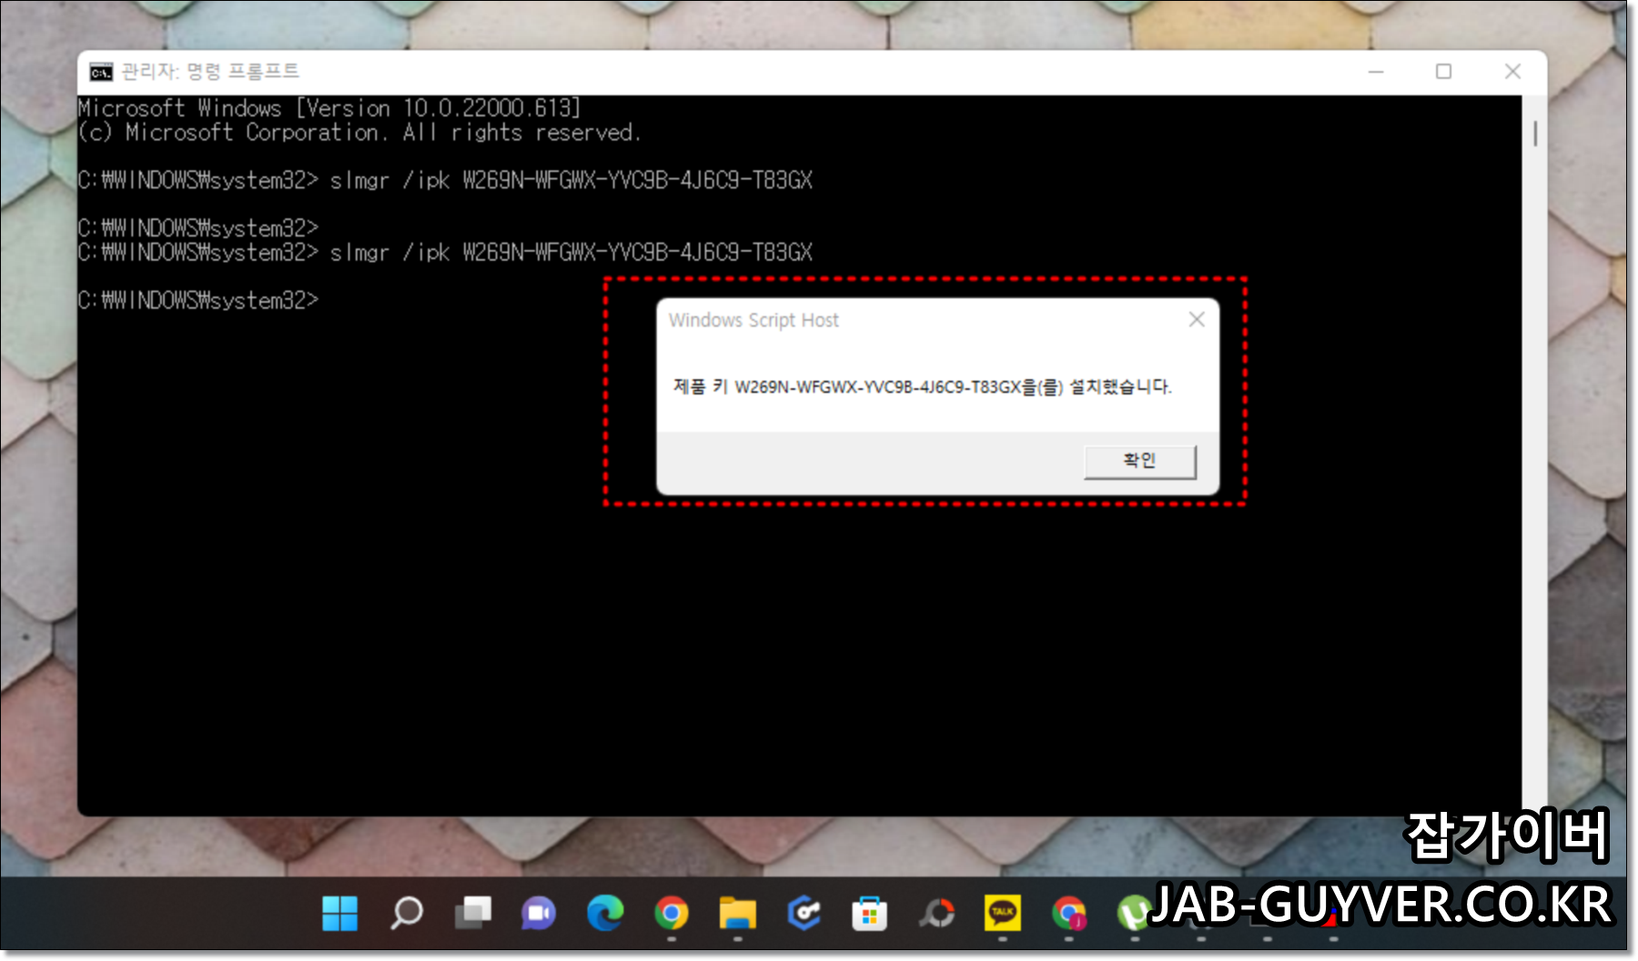
Task: Open Microsoft Store from the taskbar
Action: 870,913
